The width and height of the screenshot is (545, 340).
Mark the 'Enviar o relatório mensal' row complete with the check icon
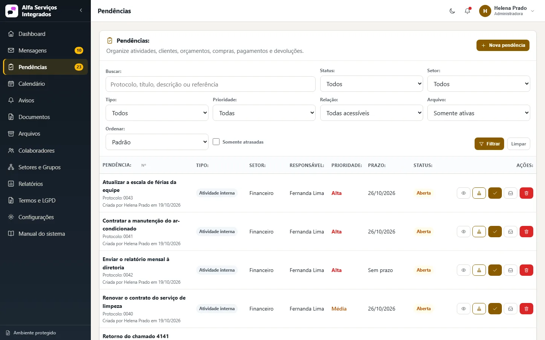pos(495,270)
